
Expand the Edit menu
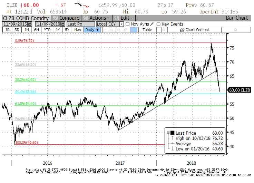click(x=124, y=18)
